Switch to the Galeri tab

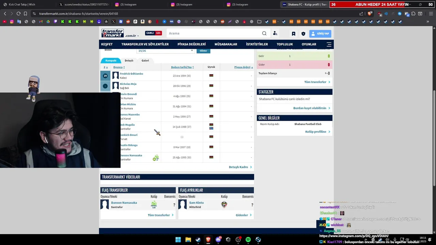[145, 61]
